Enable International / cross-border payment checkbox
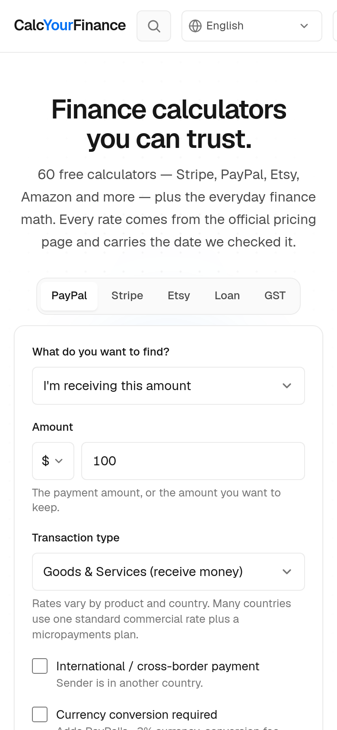Screen dimensions: 337x730 (40, 666)
